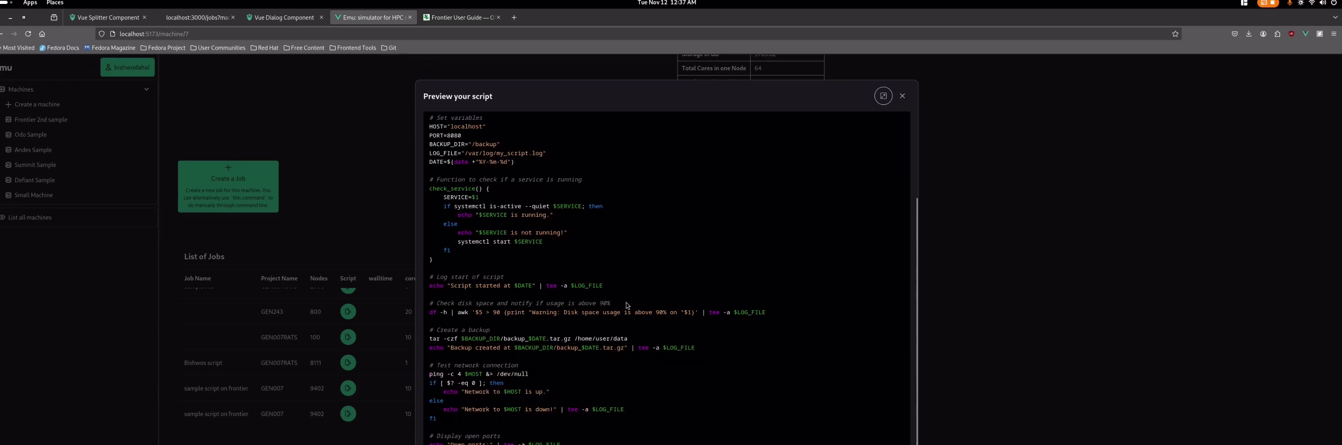1342x445 pixels.
Task: Select the bishwodahal user button
Action: 127,67
